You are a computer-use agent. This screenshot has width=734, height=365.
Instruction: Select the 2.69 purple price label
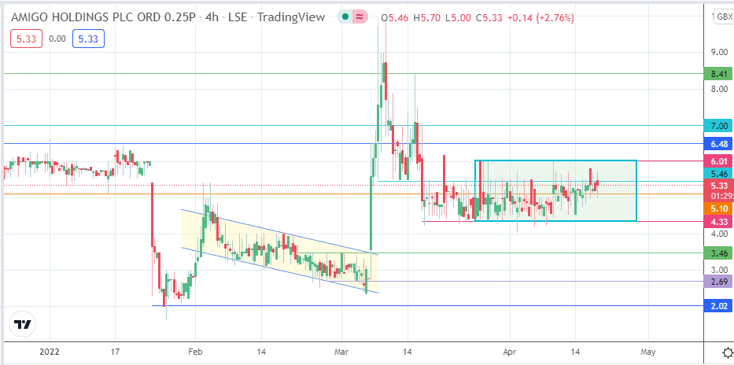[718, 282]
